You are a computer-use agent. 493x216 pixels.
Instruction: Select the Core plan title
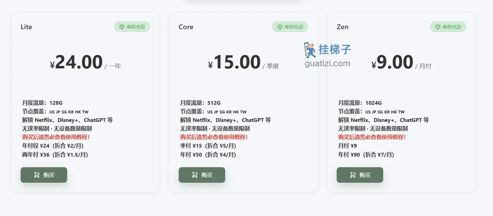(x=186, y=27)
